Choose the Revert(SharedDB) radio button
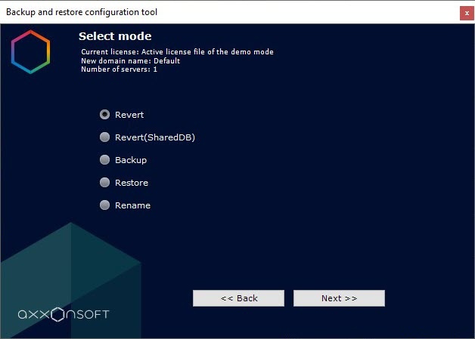The width and height of the screenshot is (475, 339). point(105,137)
